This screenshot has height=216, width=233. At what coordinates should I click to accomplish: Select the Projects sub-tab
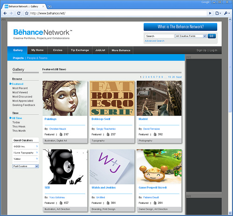[18, 58]
